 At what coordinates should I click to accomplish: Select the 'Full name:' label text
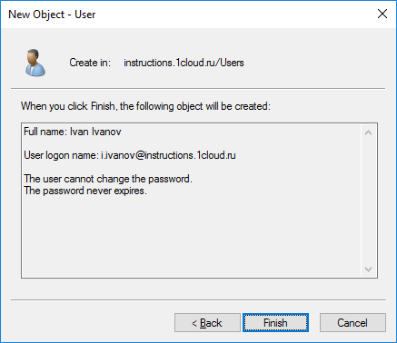(x=45, y=132)
